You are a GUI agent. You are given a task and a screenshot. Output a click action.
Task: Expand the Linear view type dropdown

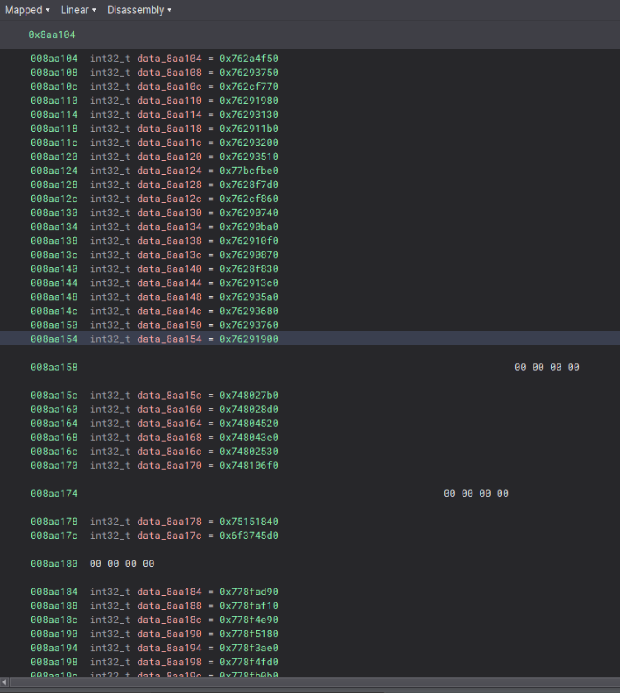click(78, 10)
